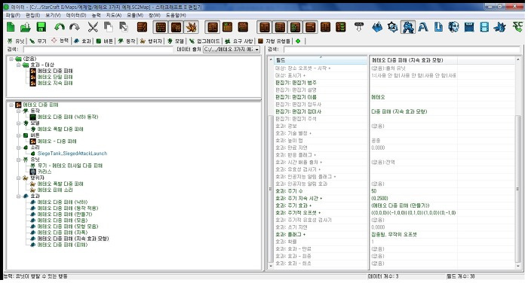The height and width of the screenshot is (283, 528).
Task: Select 메테오 다중 피해 (지속 효과 모형) tree item
Action: [x=72, y=239]
